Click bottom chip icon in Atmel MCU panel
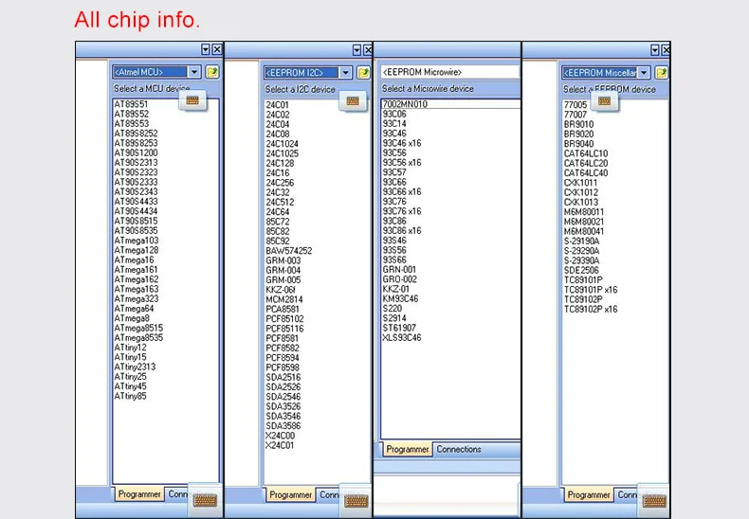 (206, 500)
